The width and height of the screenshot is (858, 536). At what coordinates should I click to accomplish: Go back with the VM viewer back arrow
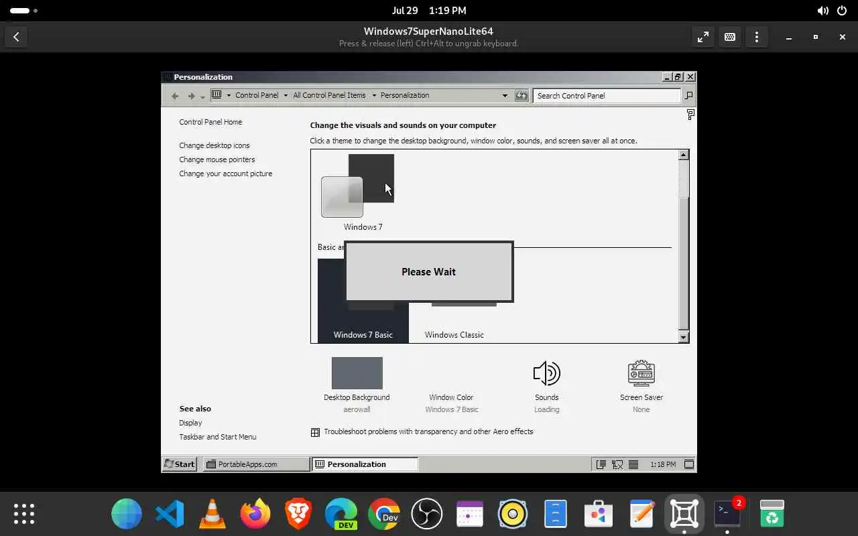click(16, 38)
